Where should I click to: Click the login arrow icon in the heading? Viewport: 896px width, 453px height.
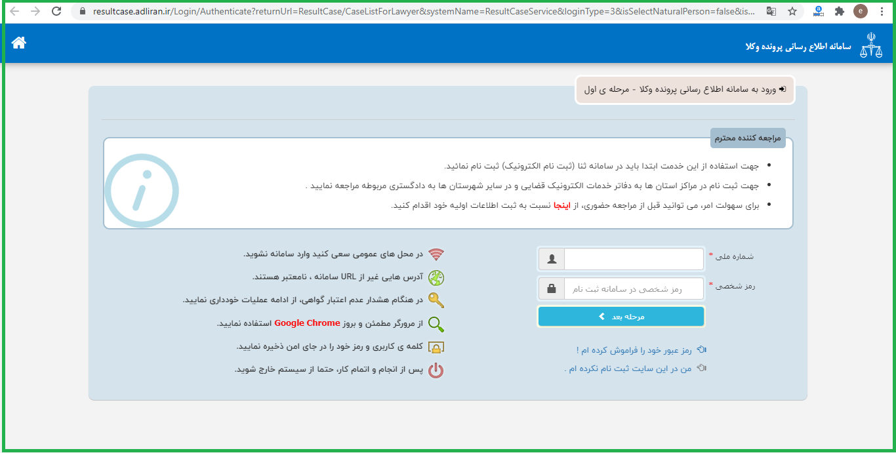(x=782, y=89)
